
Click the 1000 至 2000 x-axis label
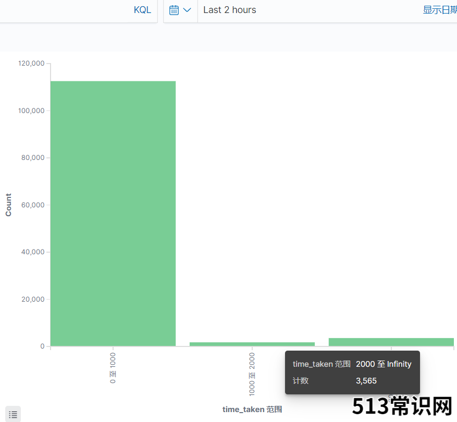(x=252, y=374)
